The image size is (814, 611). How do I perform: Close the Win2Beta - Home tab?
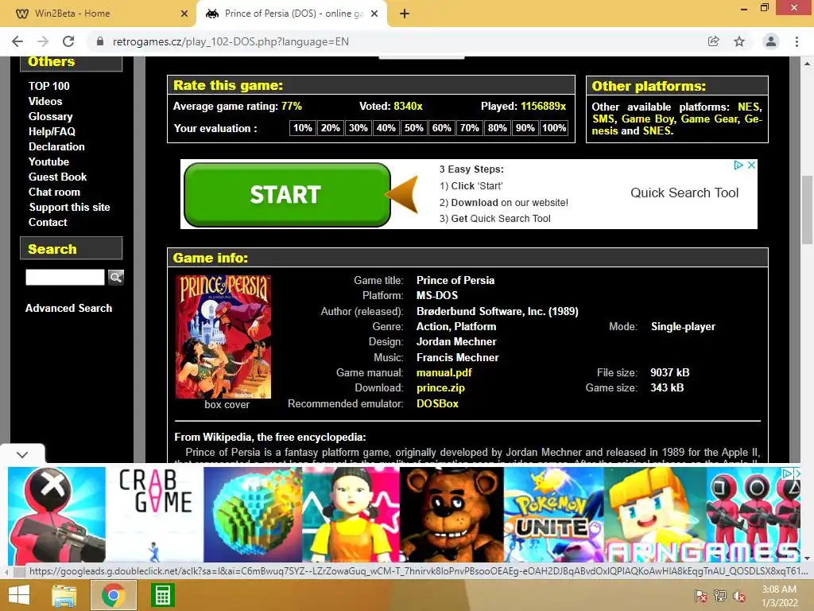coord(184,14)
